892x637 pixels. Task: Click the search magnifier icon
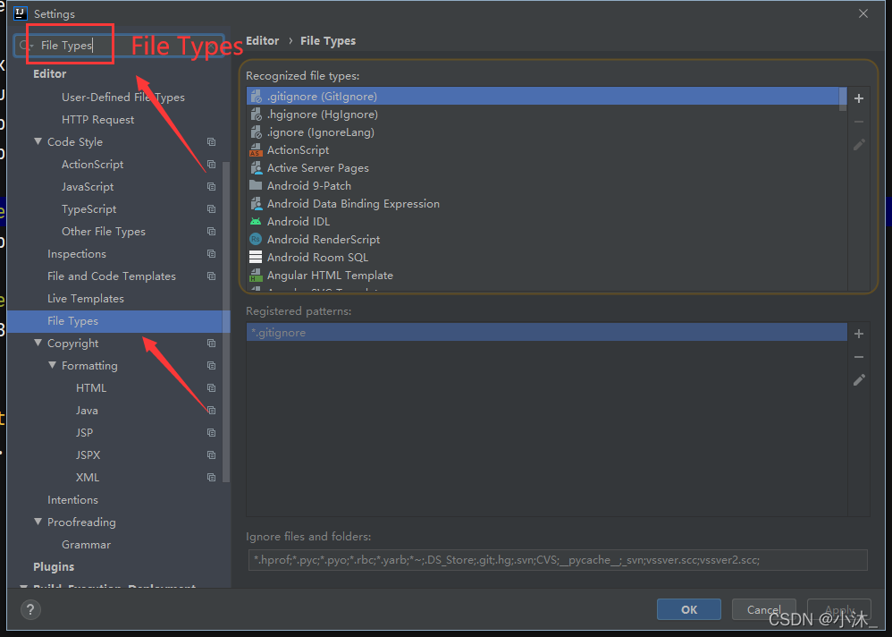click(24, 45)
